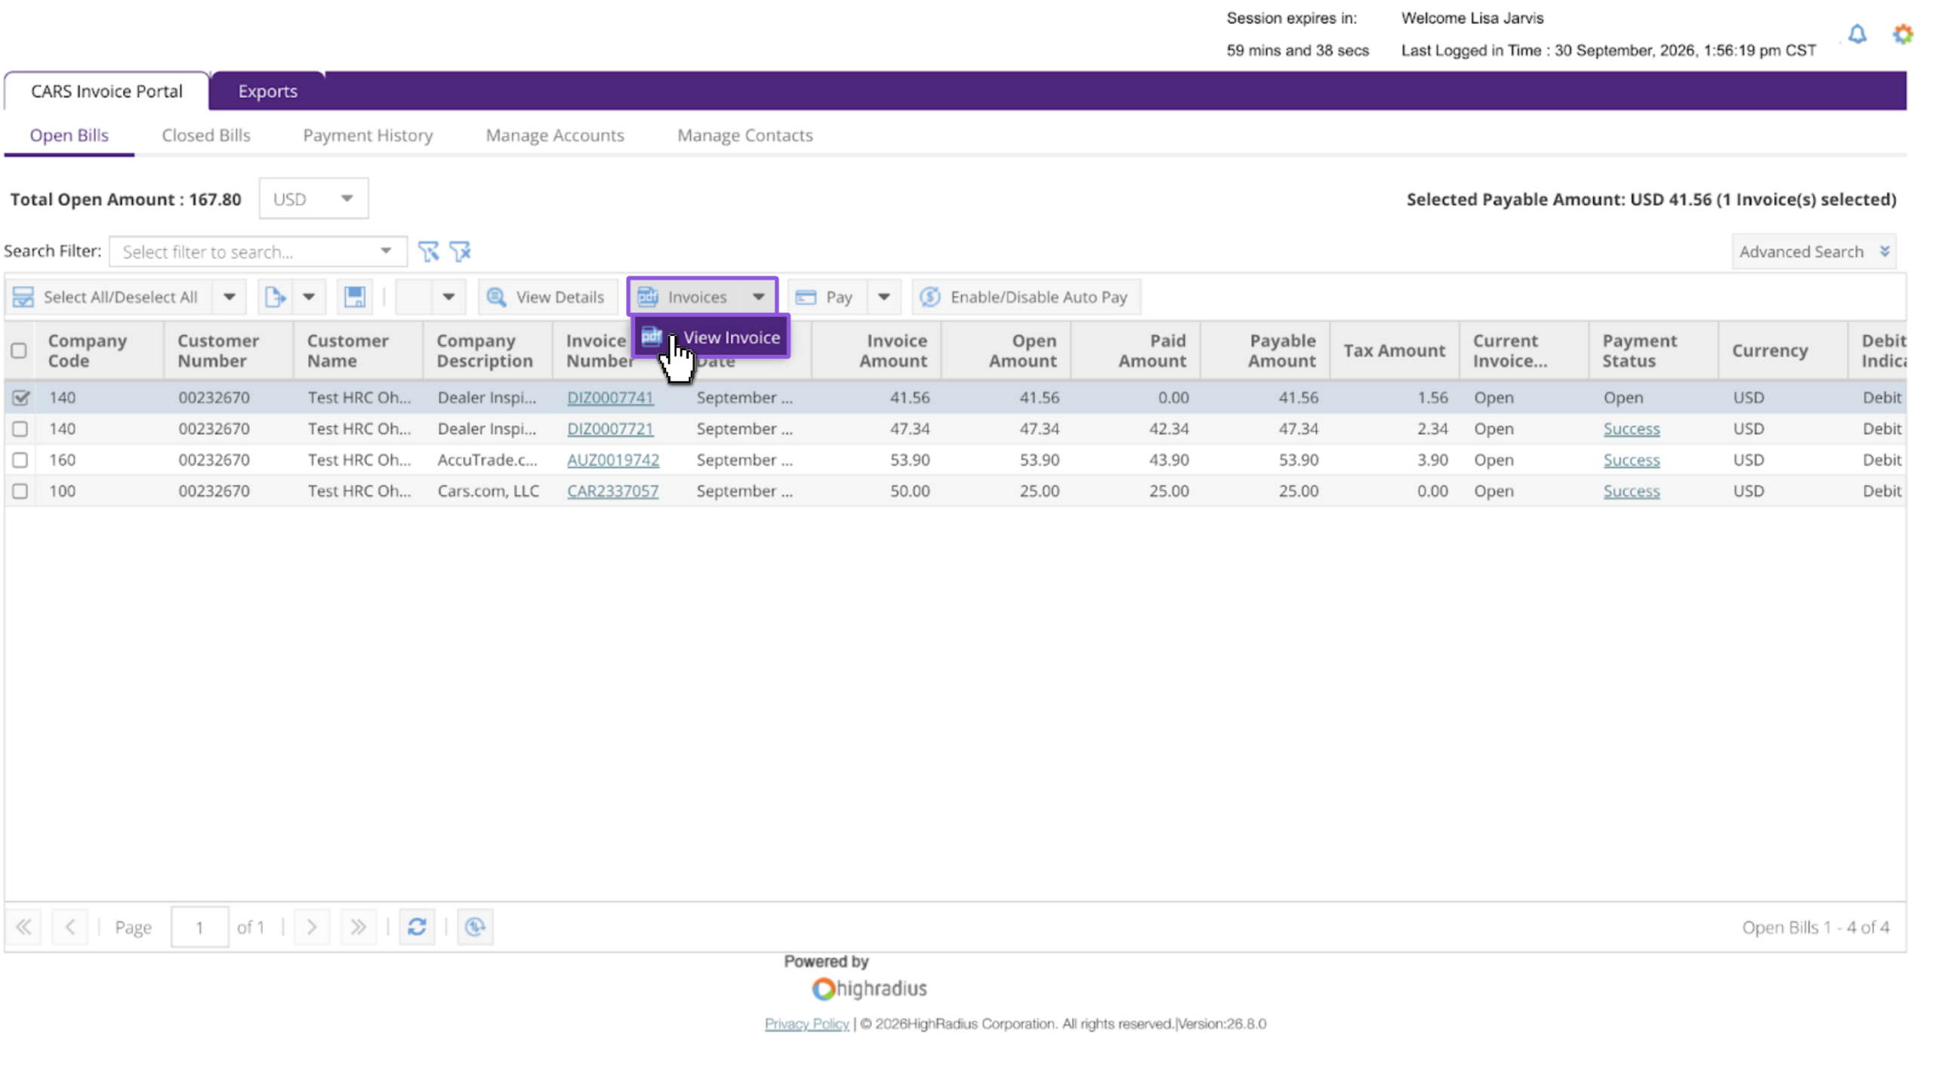Image resolution: width=1933 pixels, height=1085 pixels.
Task: Click the Select All/Deselect All button
Action: (x=109, y=297)
